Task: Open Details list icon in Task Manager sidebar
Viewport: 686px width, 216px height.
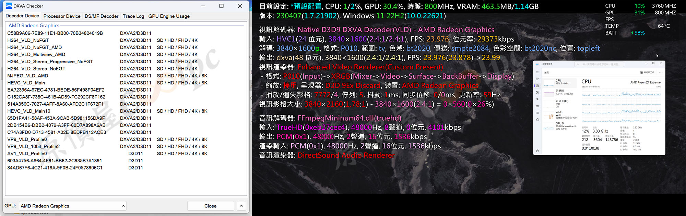Action: 537,113
